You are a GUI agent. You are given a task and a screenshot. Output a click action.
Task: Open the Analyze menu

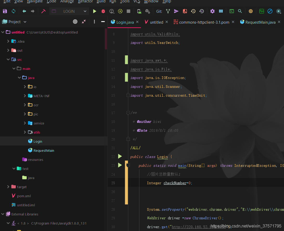coord(67,2)
